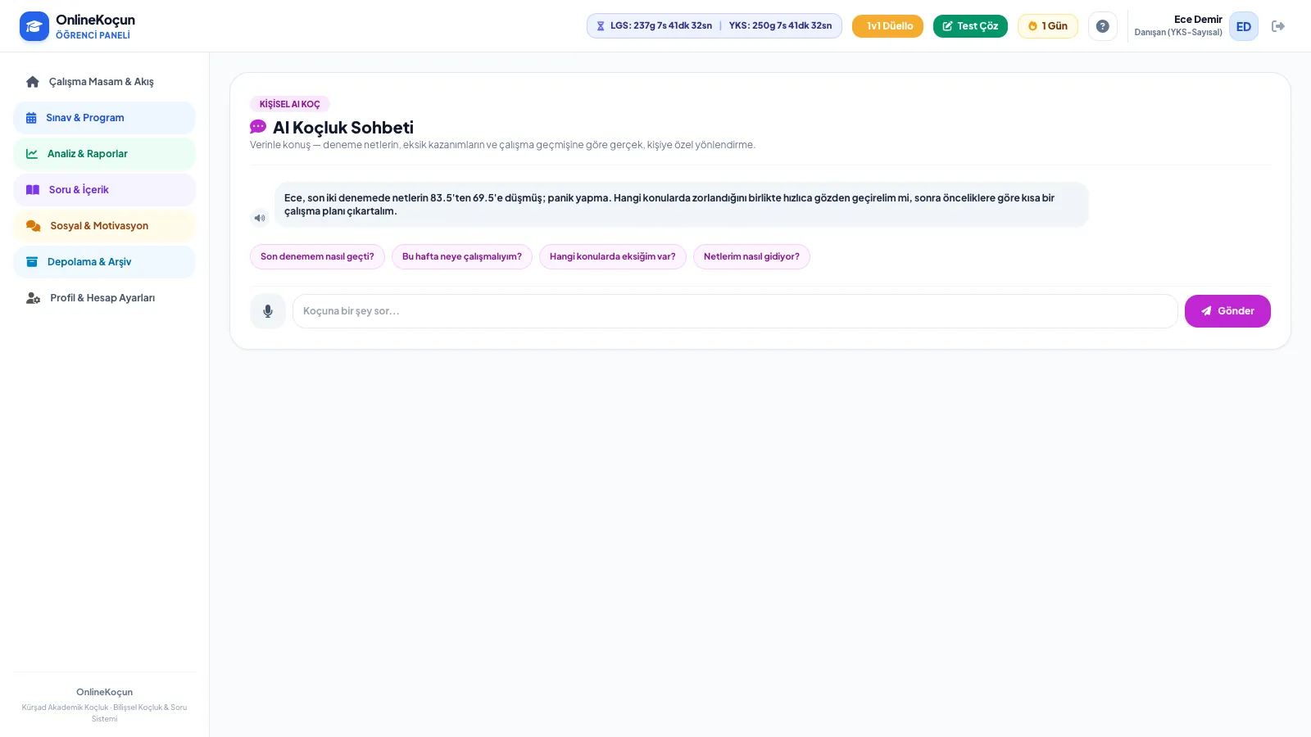
Task: Focus the 'Koçuna bir şey sor' input
Action: 735,311
